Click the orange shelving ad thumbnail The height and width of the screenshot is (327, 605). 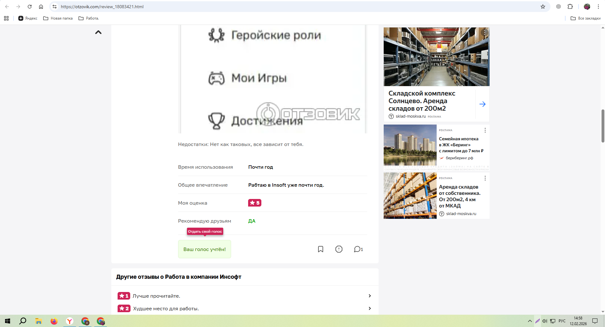410,196
